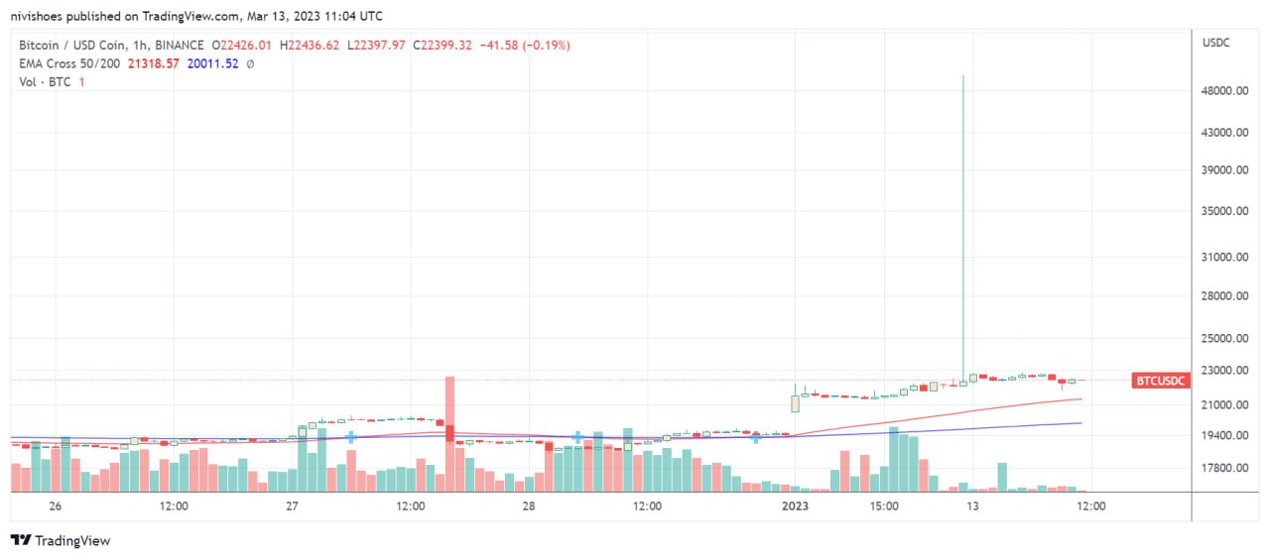Click the EMA cross marker just before 2023
The width and height of the screenshot is (1270, 559).
(756, 437)
